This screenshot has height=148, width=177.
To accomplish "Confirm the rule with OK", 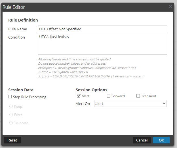I will click(x=161, y=140).
